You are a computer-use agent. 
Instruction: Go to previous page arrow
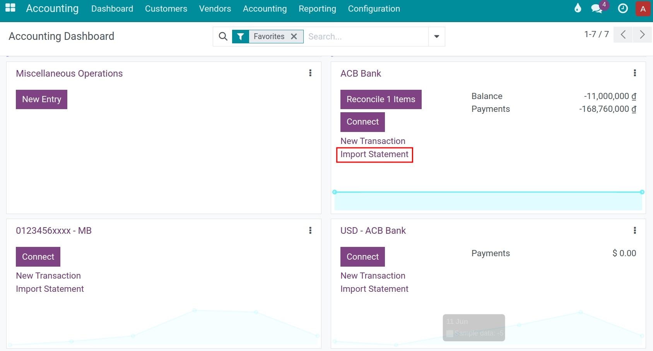click(x=623, y=34)
